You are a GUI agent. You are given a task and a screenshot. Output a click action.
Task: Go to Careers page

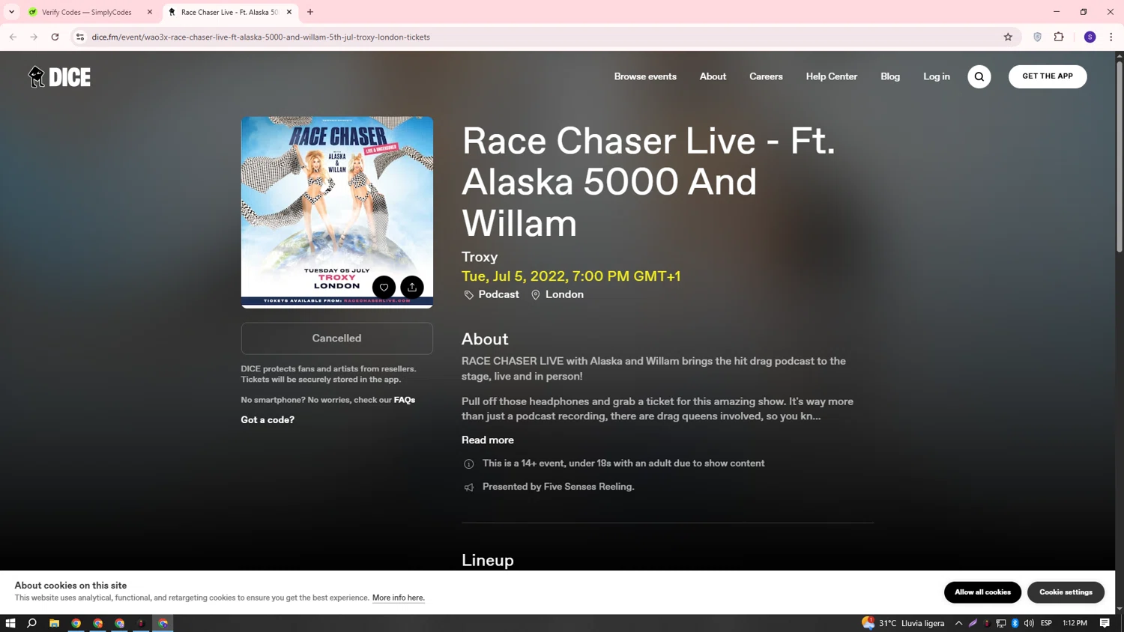coord(766,76)
